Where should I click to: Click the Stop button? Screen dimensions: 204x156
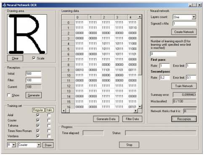[129, 145]
